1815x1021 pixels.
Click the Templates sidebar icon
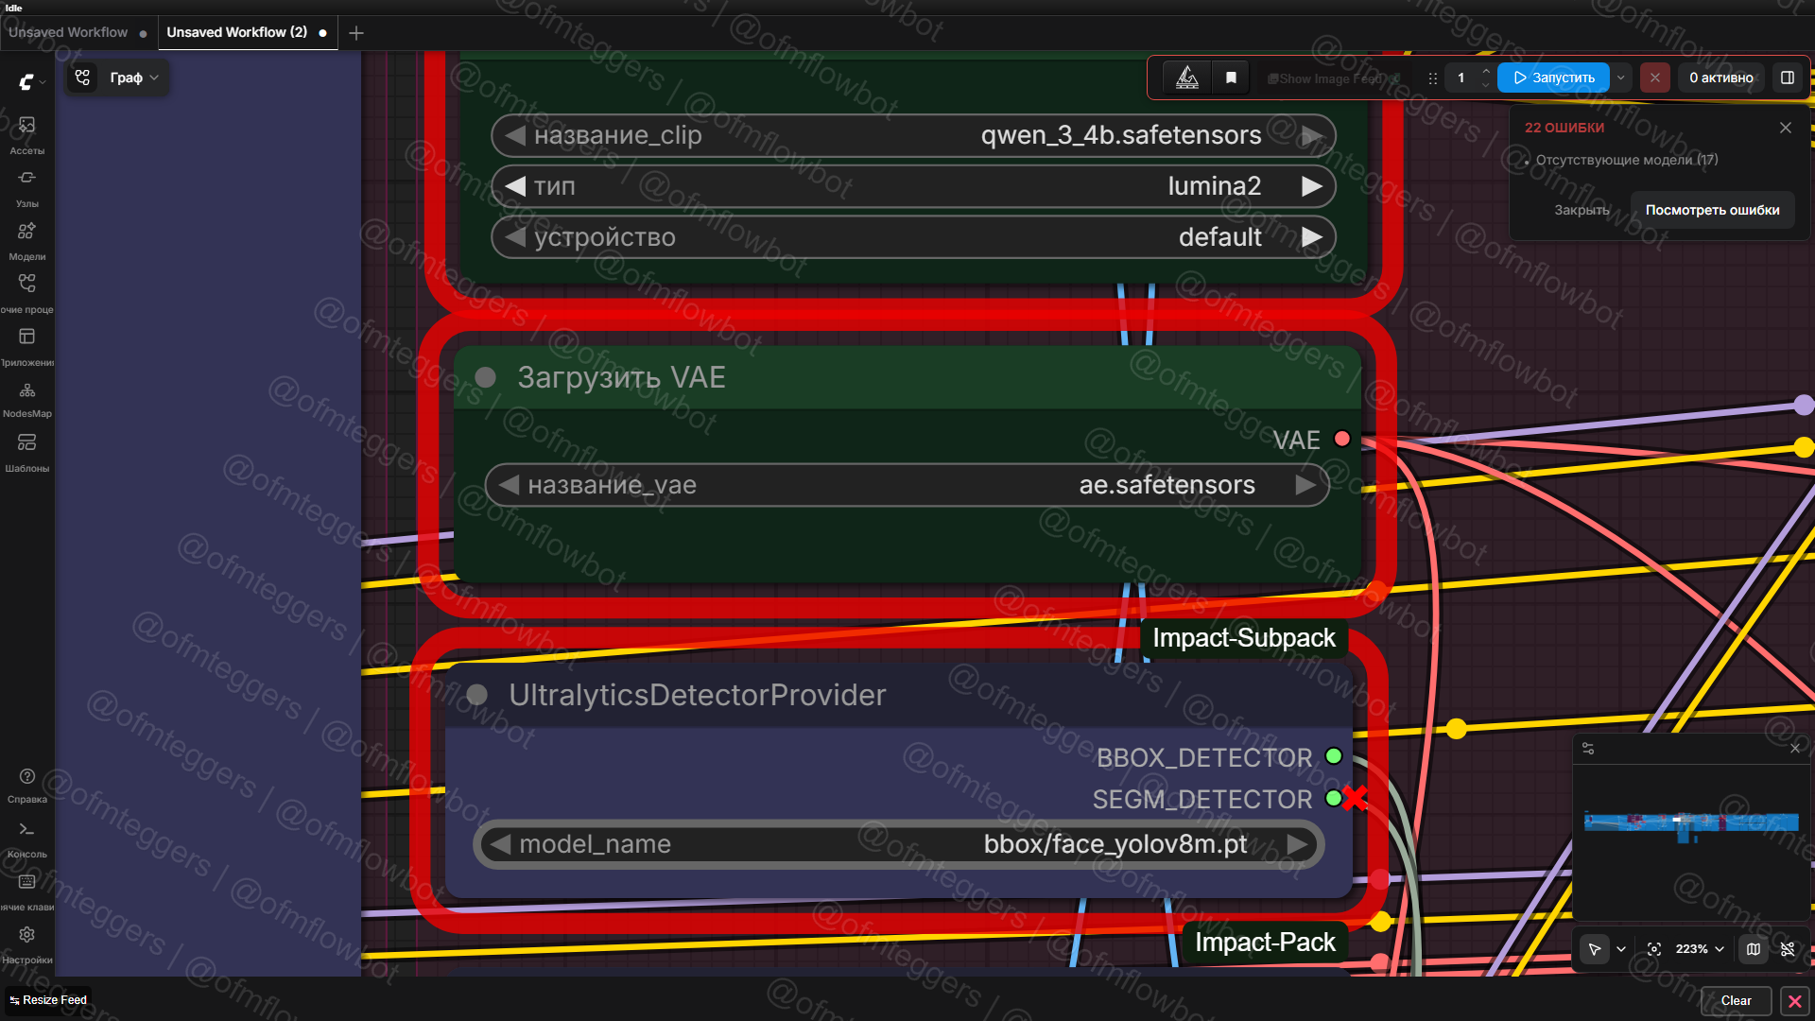tap(26, 452)
